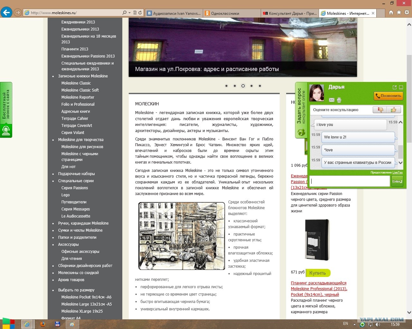This screenshot has height=329, width=412.
Task: Minimize the consultant chat widget
Action: pos(401,87)
